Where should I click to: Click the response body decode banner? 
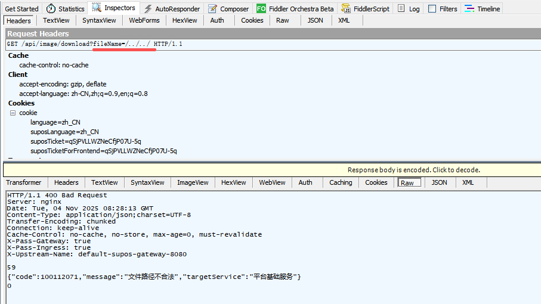[413, 170]
